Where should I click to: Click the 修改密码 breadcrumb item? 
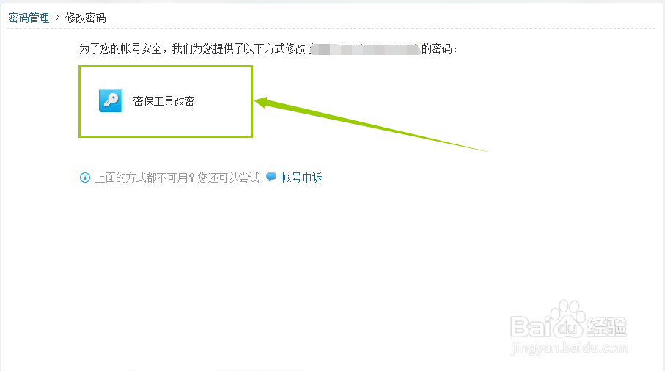[x=85, y=18]
